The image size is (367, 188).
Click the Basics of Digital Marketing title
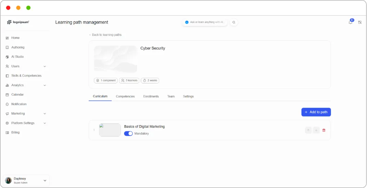click(144, 126)
